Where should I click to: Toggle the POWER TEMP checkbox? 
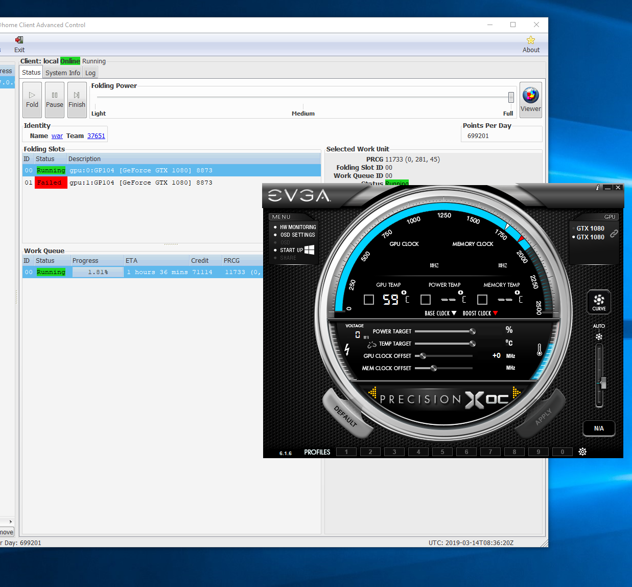coord(426,300)
